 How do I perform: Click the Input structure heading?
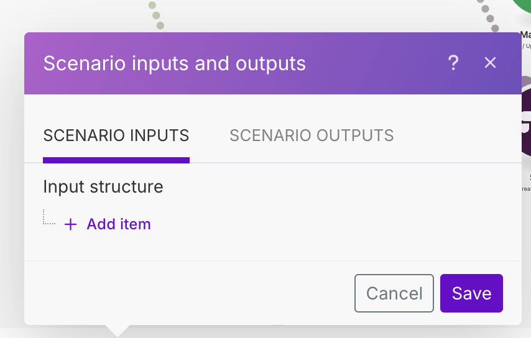(103, 186)
